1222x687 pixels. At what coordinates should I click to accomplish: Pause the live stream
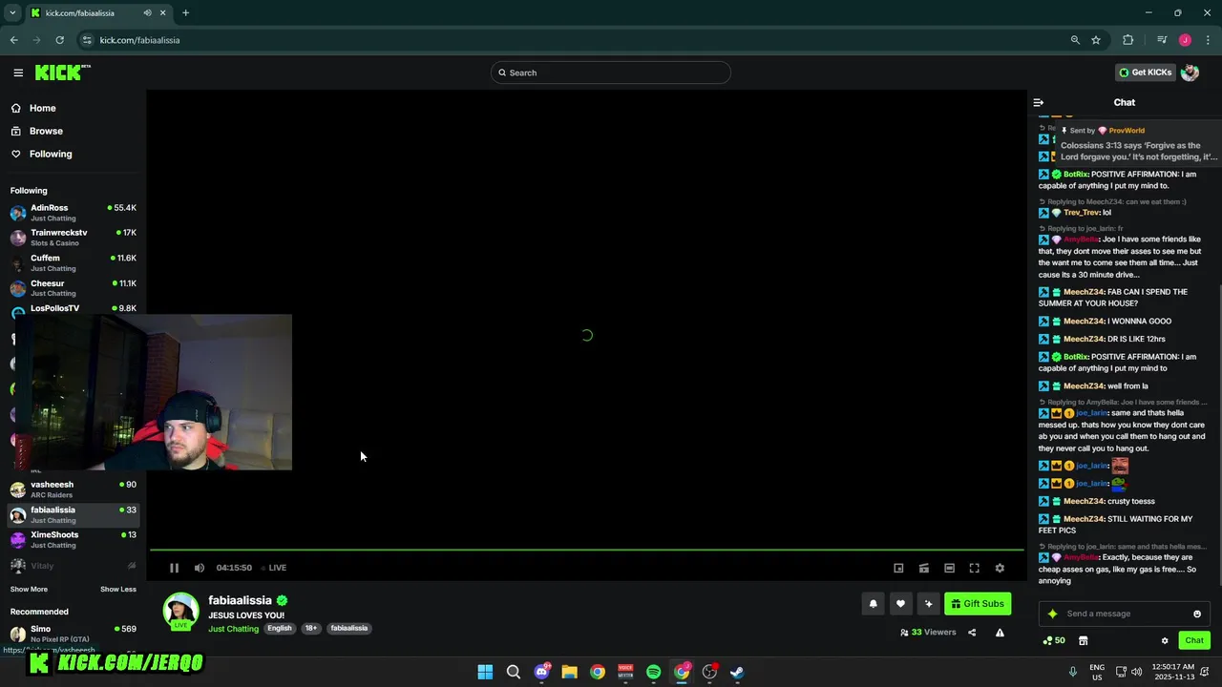pos(174,568)
